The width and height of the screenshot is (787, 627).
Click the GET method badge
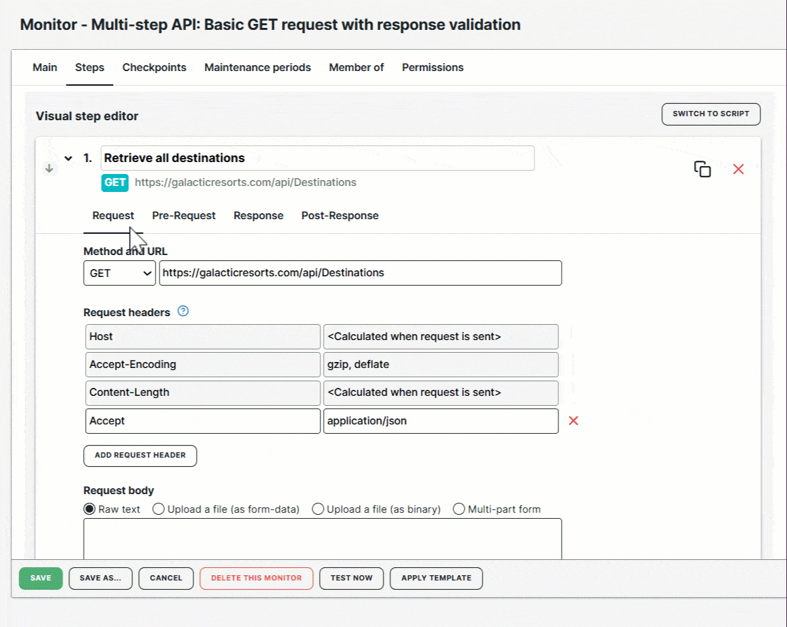(115, 183)
